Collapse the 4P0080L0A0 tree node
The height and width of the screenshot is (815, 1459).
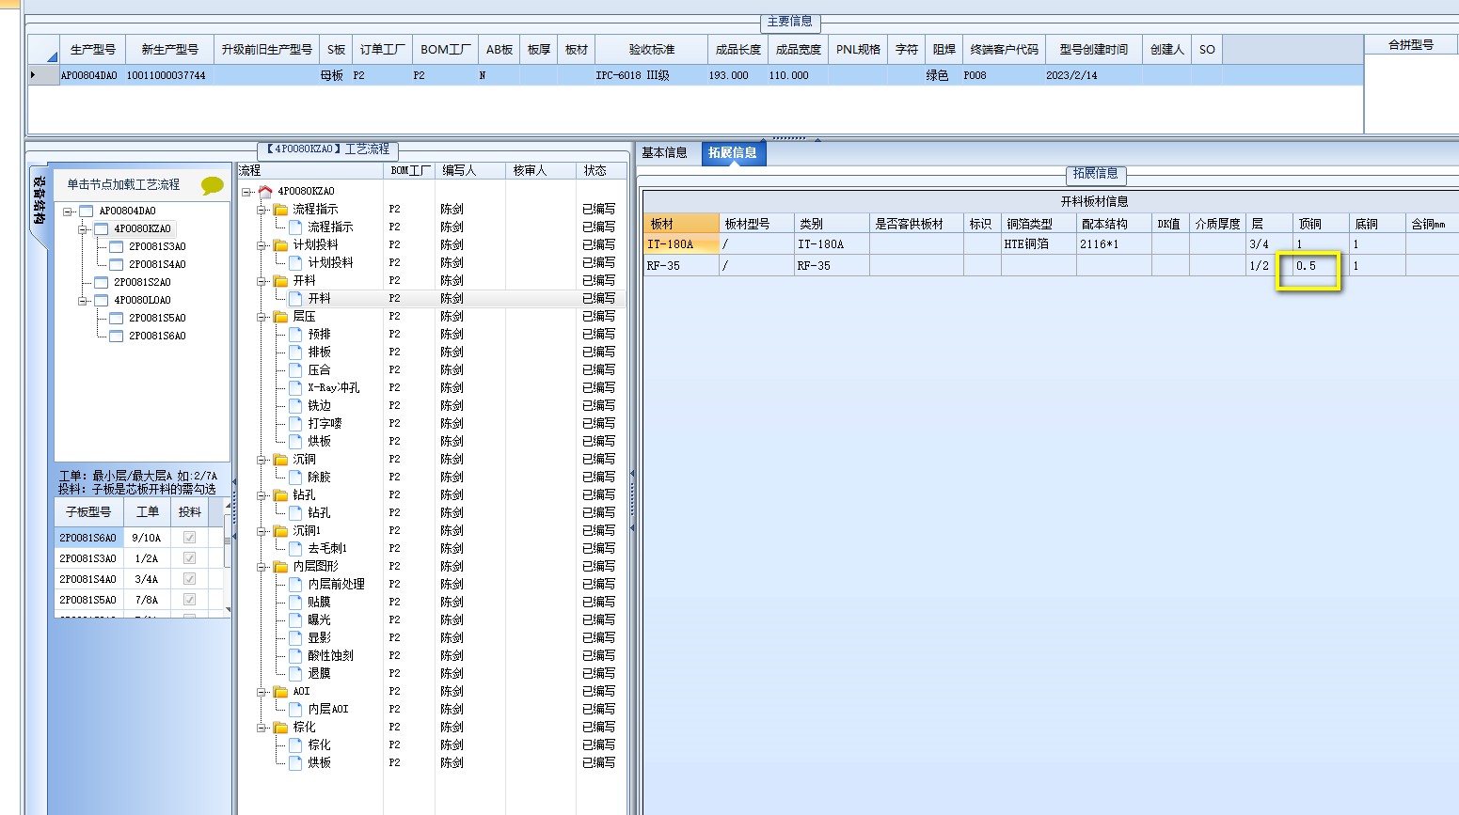coord(83,300)
